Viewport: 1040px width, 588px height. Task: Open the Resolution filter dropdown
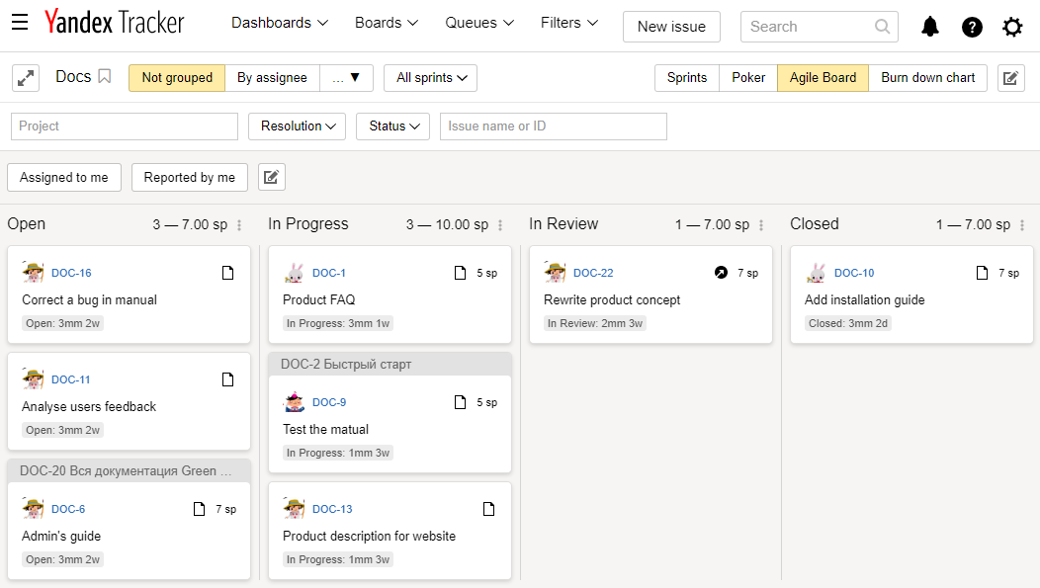(x=298, y=126)
